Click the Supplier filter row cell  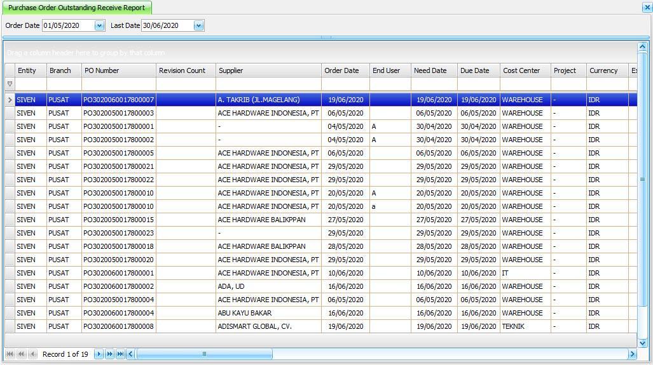point(268,84)
